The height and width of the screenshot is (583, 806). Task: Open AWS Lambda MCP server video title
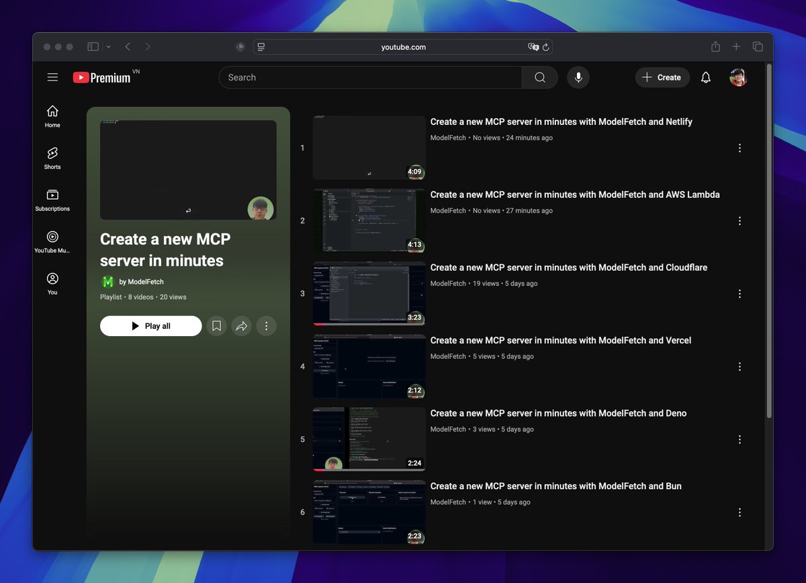pyautogui.click(x=575, y=195)
